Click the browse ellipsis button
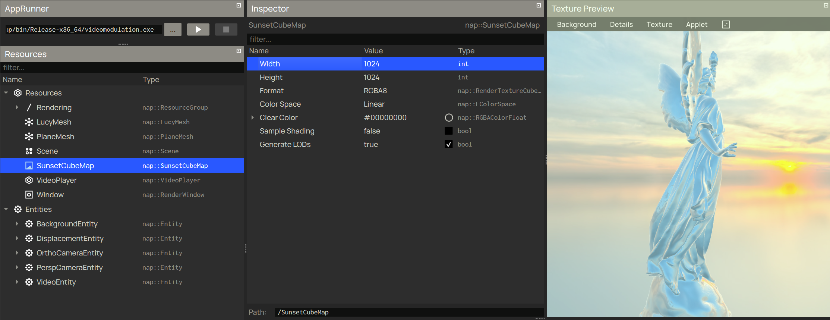Viewport: 830px width, 320px height. coord(173,29)
